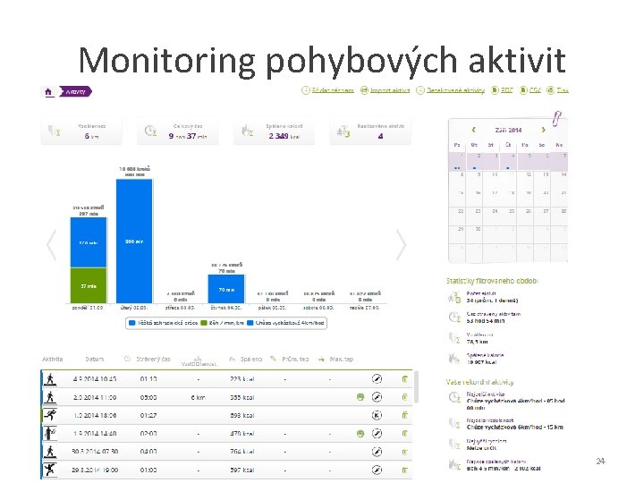This screenshot has height=483, width=644.
Task: Click the Vzdálenost 6 km card
Action: tap(81, 131)
